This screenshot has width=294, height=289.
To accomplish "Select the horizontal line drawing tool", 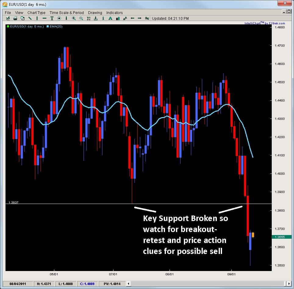I will pos(45,18).
